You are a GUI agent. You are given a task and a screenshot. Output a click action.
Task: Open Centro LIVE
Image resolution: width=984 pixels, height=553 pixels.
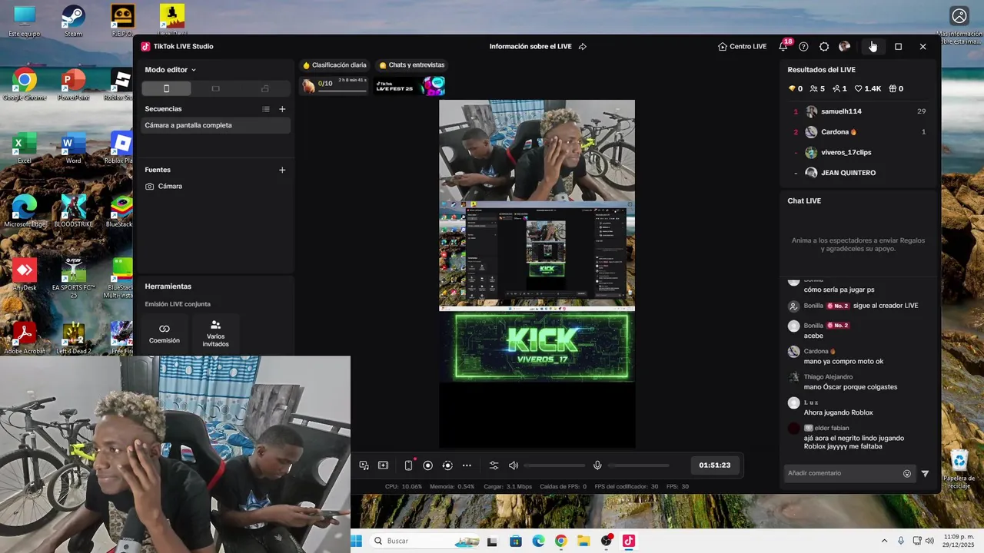click(742, 47)
